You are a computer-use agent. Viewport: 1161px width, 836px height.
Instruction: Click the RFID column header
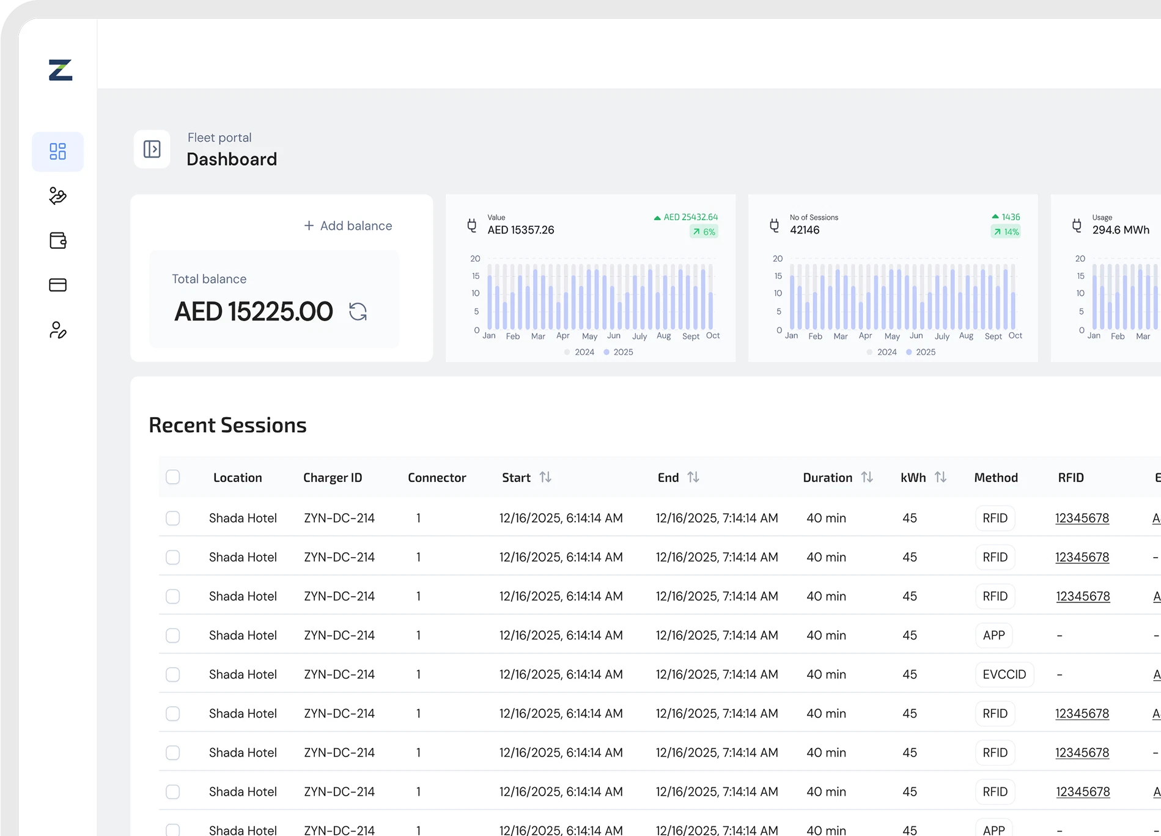(x=1071, y=478)
